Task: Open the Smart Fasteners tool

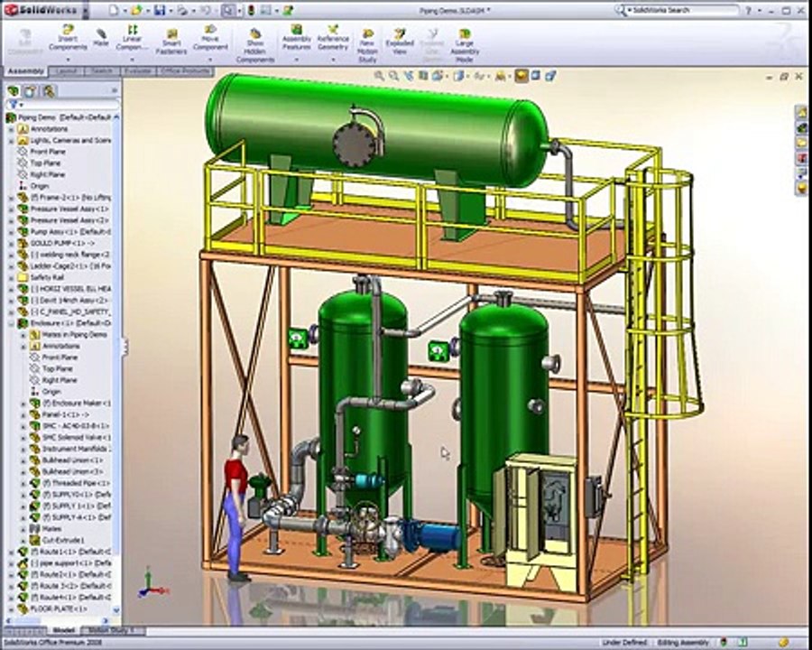Action: coord(171,41)
